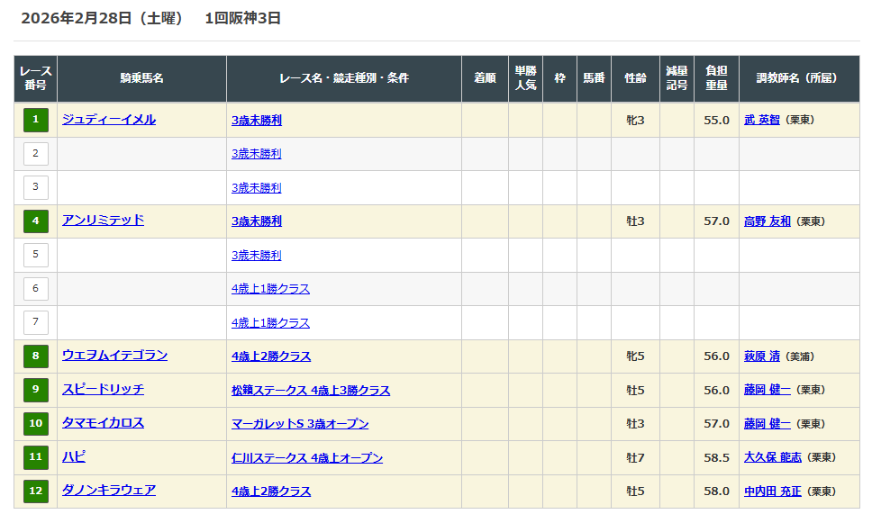This screenshot has height=514, width=872.
Task: Click the 56.0 weight in ウエヲムイテゴラン row
Action: (716, 356)
